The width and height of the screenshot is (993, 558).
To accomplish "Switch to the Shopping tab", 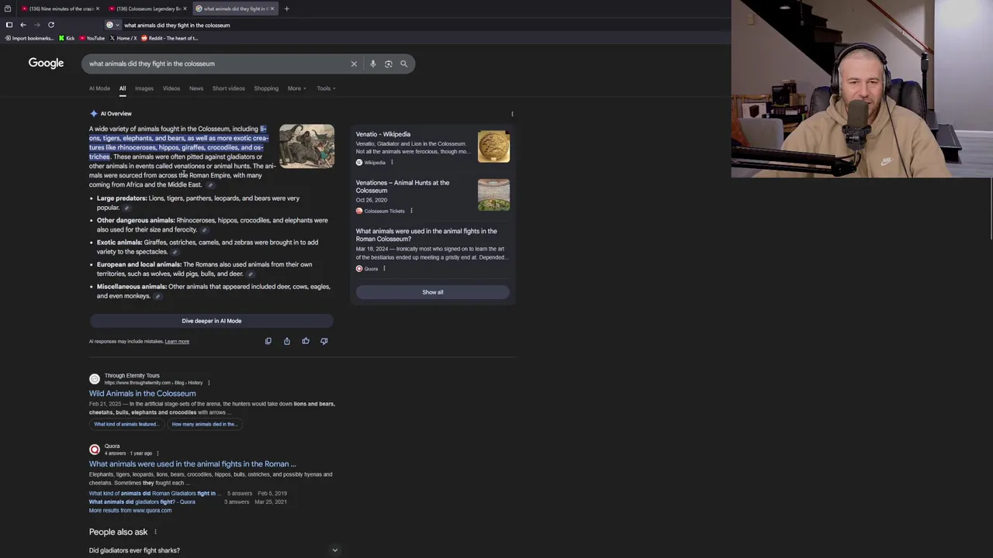I will (266, 88).
